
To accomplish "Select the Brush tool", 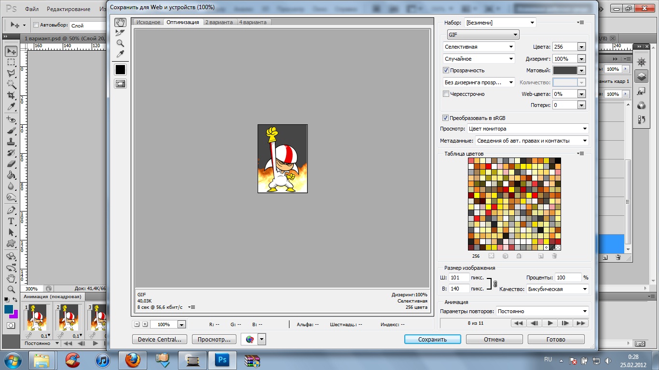I will click(11, 131).
